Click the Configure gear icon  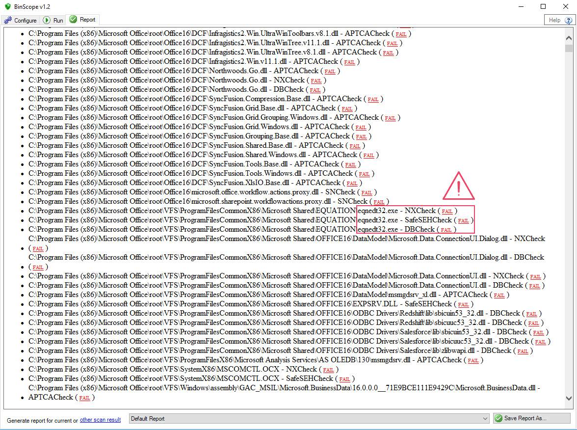pyautogui.click(x=8, y=20)
